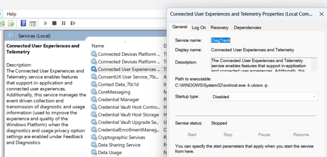
Task: Click gear icon beside Data Usage
Action: (x=94, y=153)
